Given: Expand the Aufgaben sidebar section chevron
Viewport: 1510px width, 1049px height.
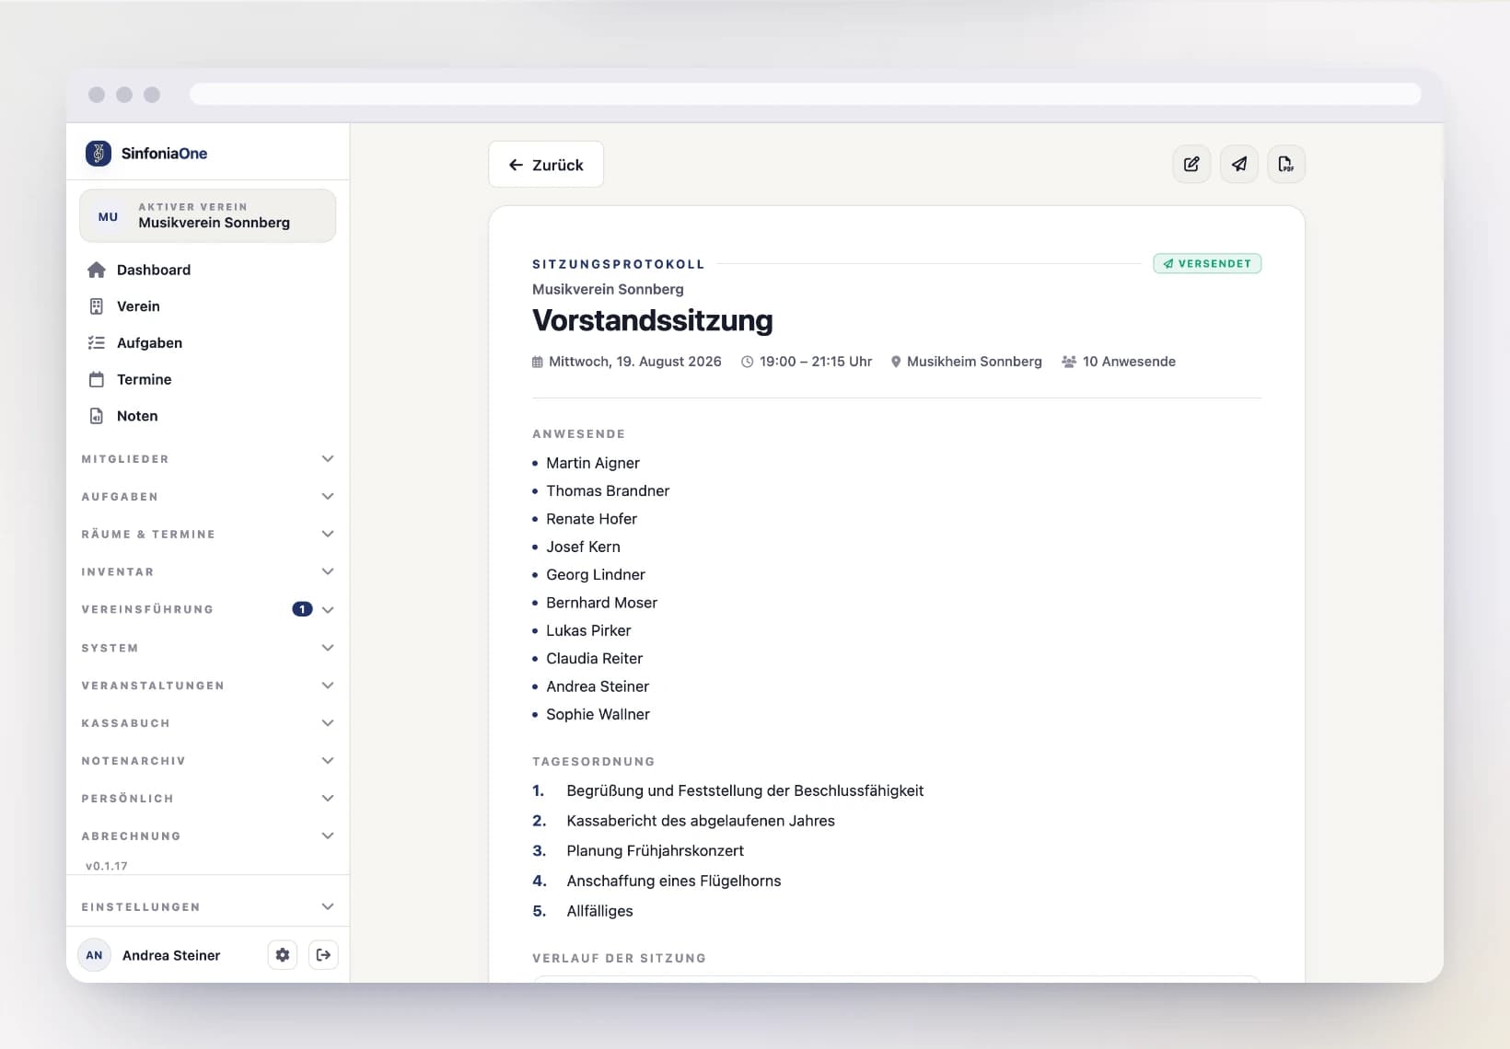Looking at the screenshot, I should [327, 497].
